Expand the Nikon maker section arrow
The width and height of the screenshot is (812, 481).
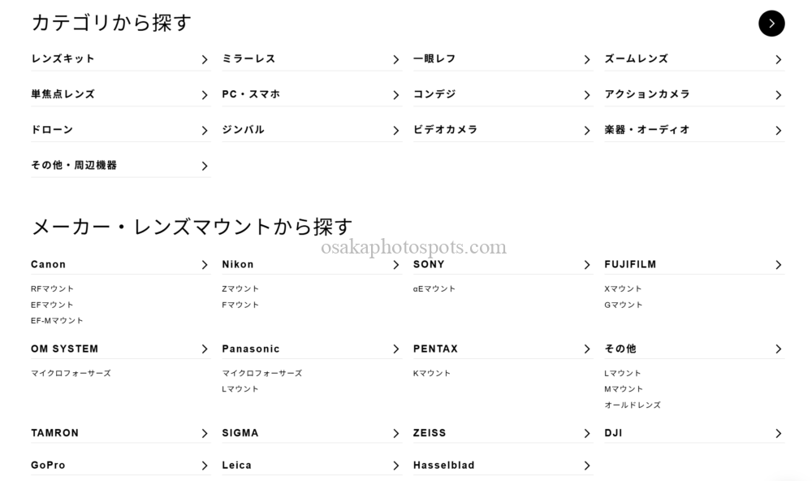[x=396, y=265]
